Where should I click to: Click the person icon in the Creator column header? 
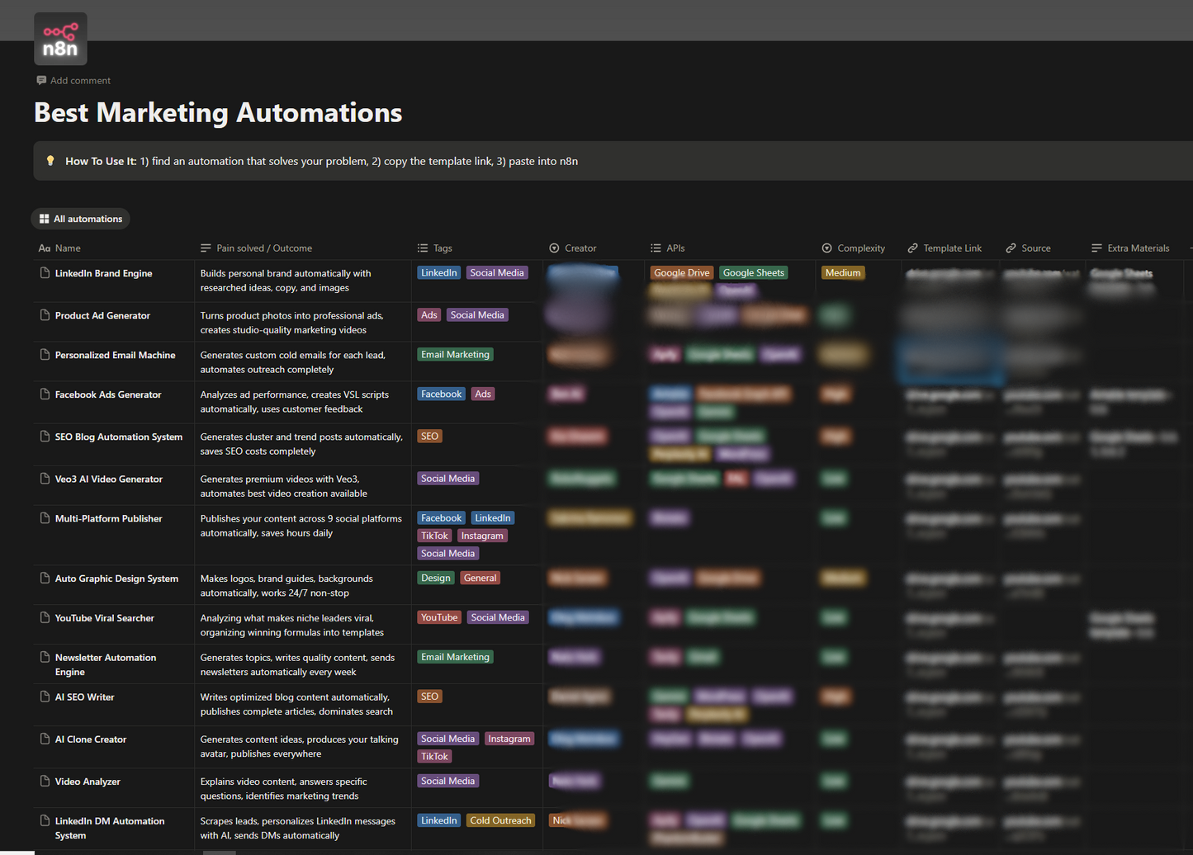pos(553,248)
